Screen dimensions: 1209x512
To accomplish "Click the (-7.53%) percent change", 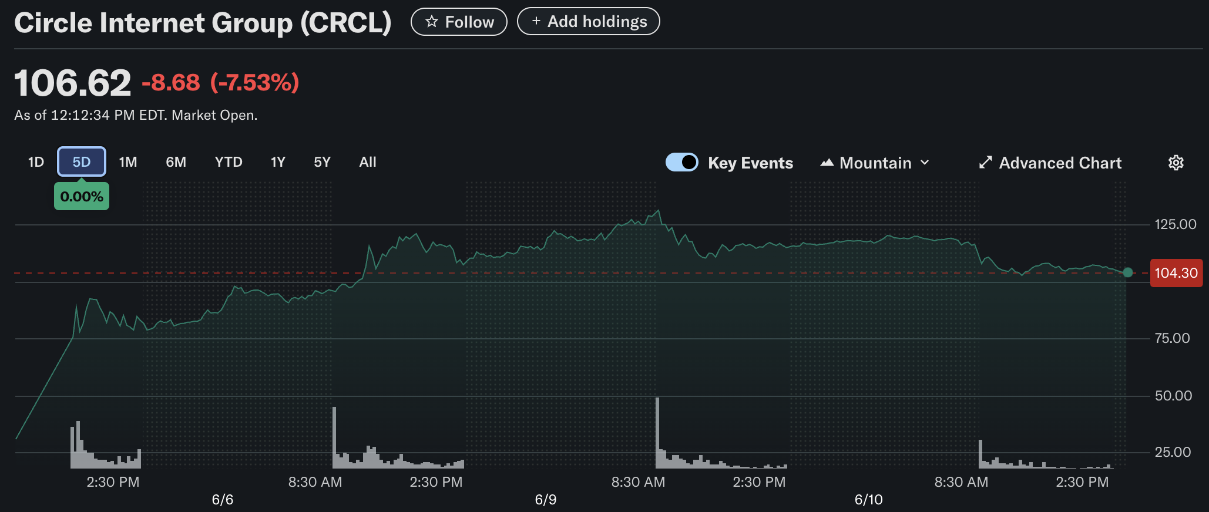I will (255, 83).
